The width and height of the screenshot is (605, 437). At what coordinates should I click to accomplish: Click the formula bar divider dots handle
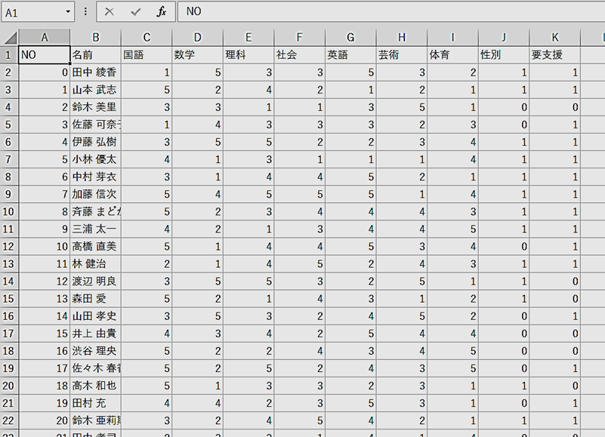[85, 12]
